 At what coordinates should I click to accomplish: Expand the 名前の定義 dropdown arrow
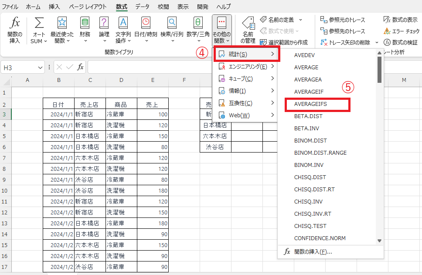(x=300, y=20)
